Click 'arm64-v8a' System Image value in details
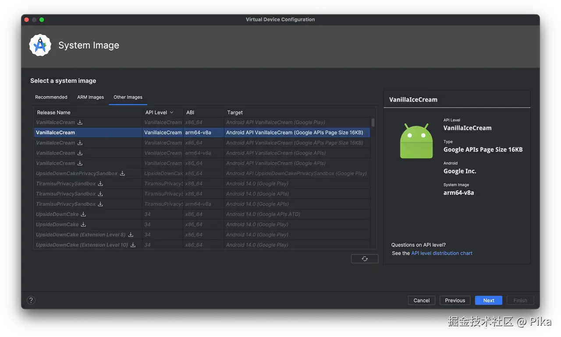 coord(458,193)
